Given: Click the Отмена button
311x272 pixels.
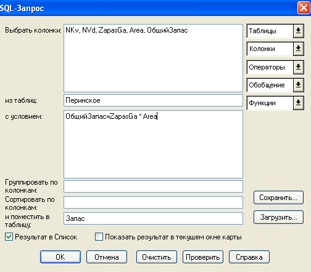Looking at the screenshot, I should [107, 257].
